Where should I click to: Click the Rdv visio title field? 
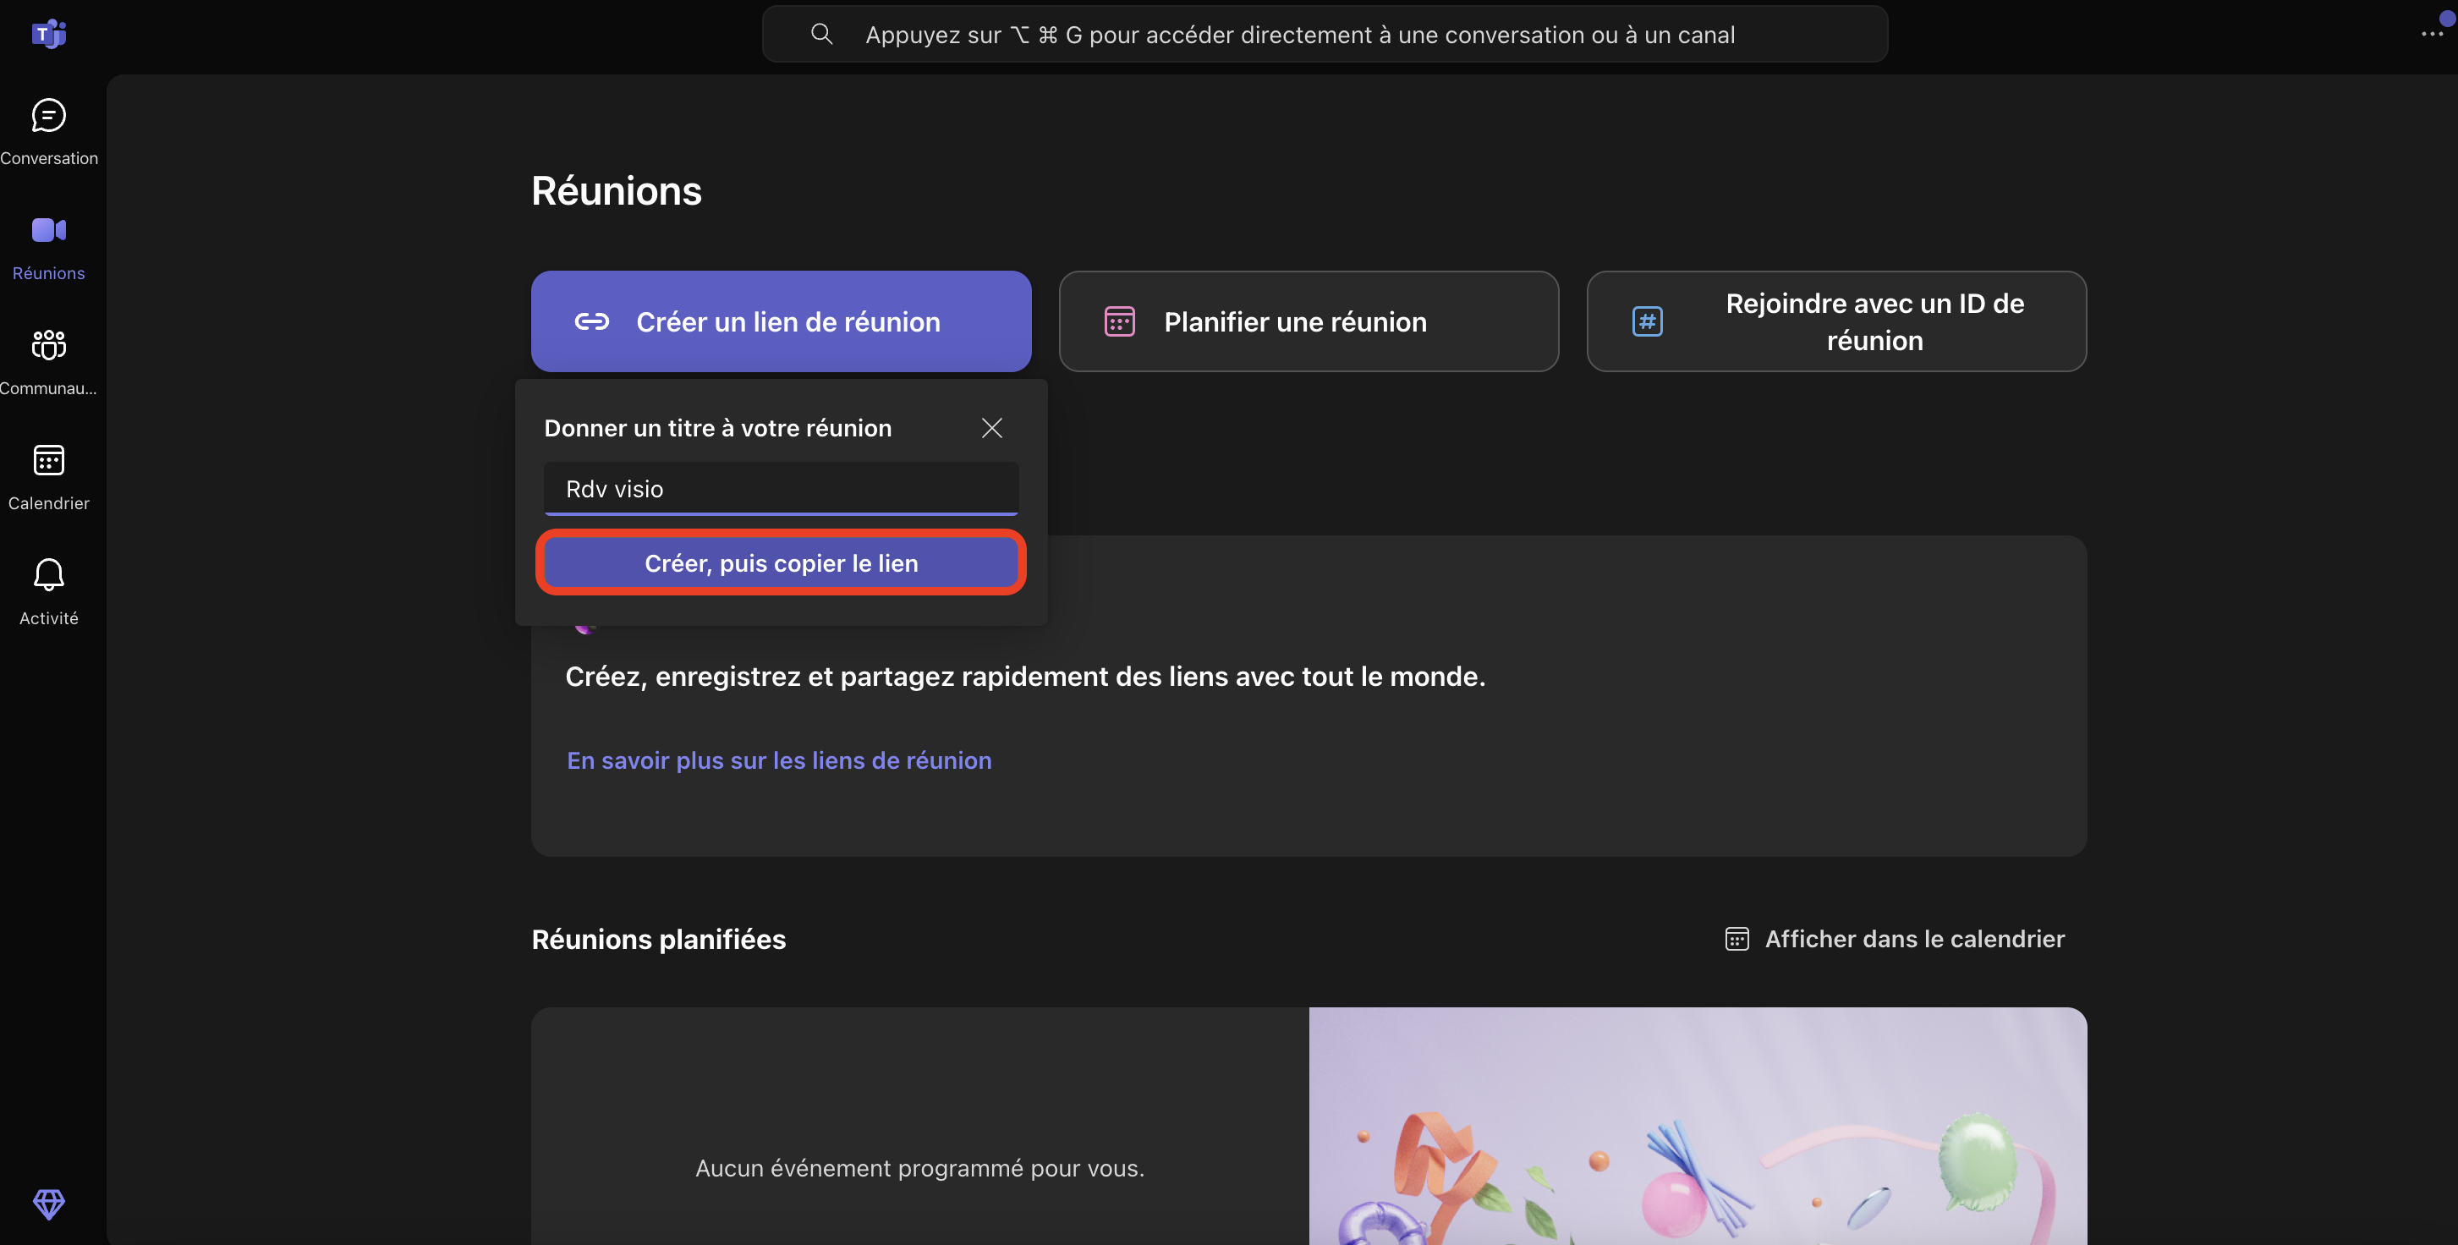[x=781, y=489]
